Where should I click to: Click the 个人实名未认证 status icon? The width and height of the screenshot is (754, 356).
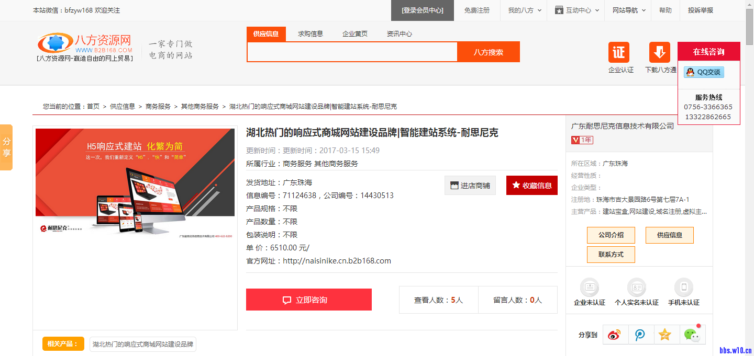637,288
